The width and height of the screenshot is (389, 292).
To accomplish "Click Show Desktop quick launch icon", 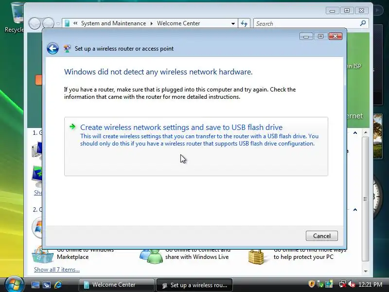I will coord(35,285).
